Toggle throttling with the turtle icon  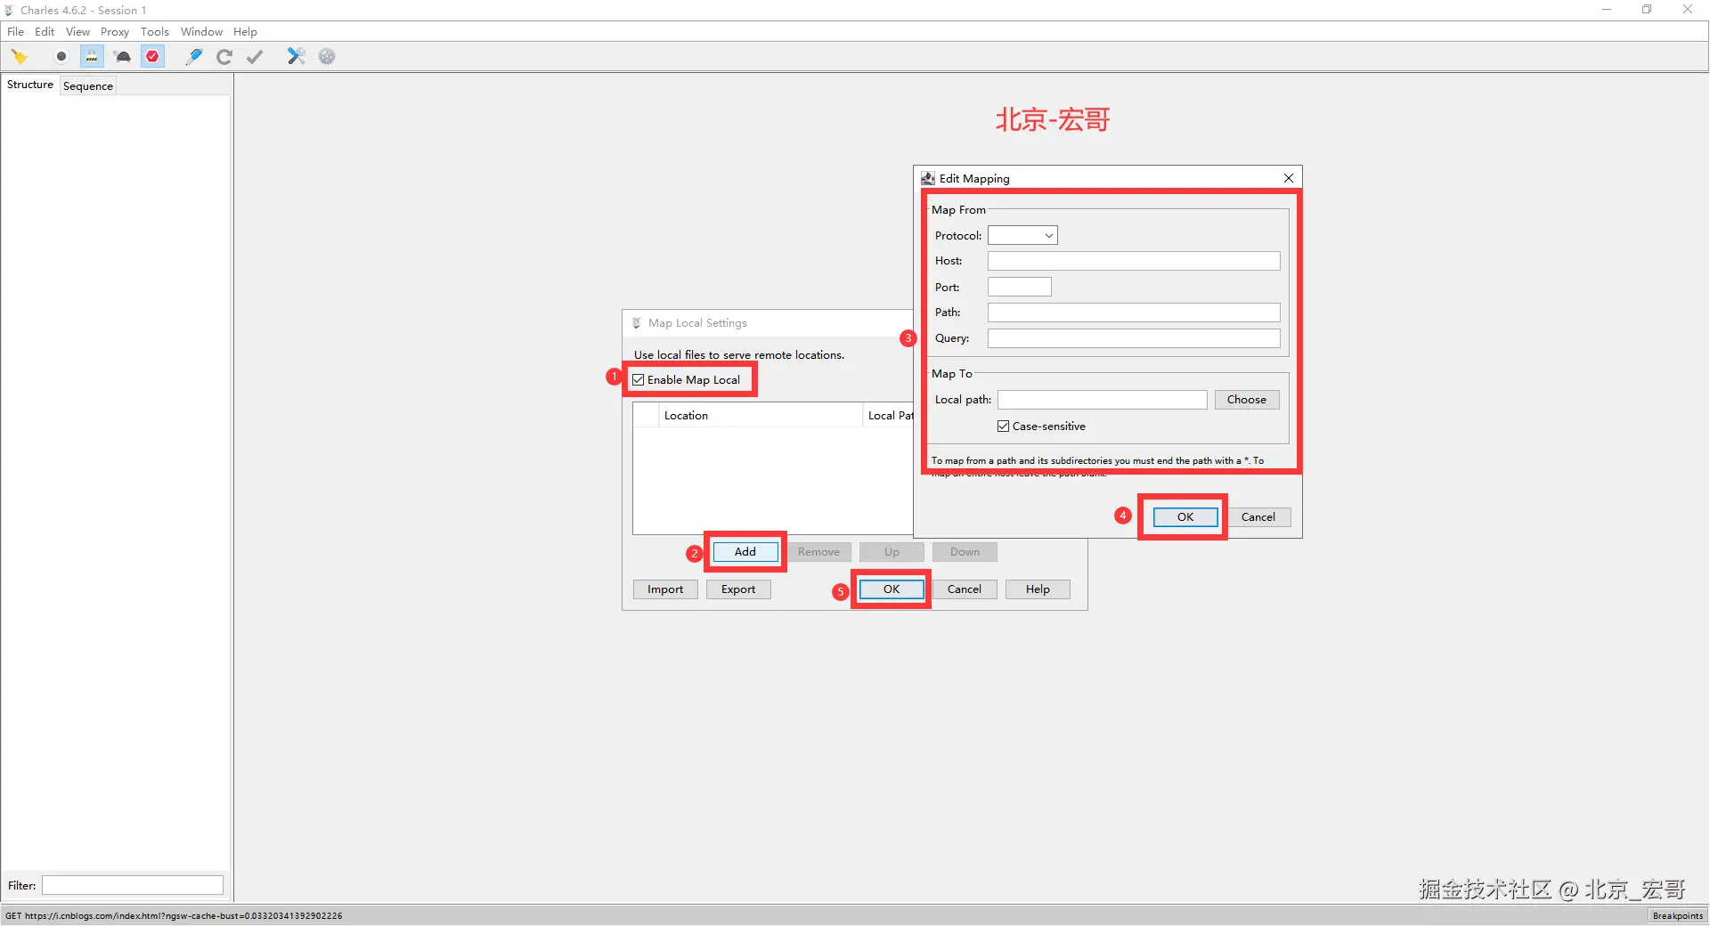pyautogui.click(x=123, y=57)
